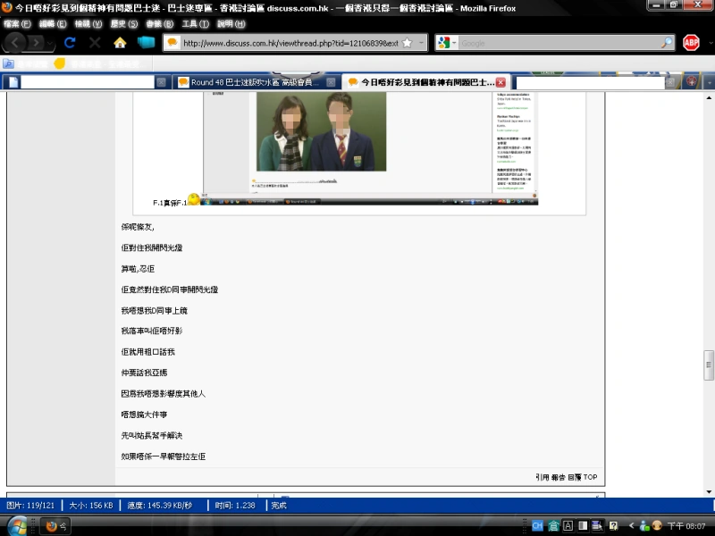
Task: Open the 工具 (T) menu
Action: [195, 24]
